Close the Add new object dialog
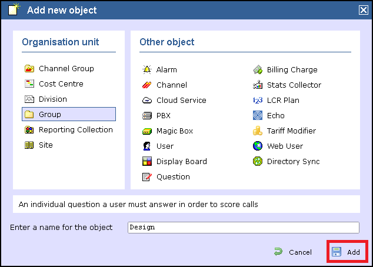The height and width of the screenshot is (267, 373). point(363,10)
